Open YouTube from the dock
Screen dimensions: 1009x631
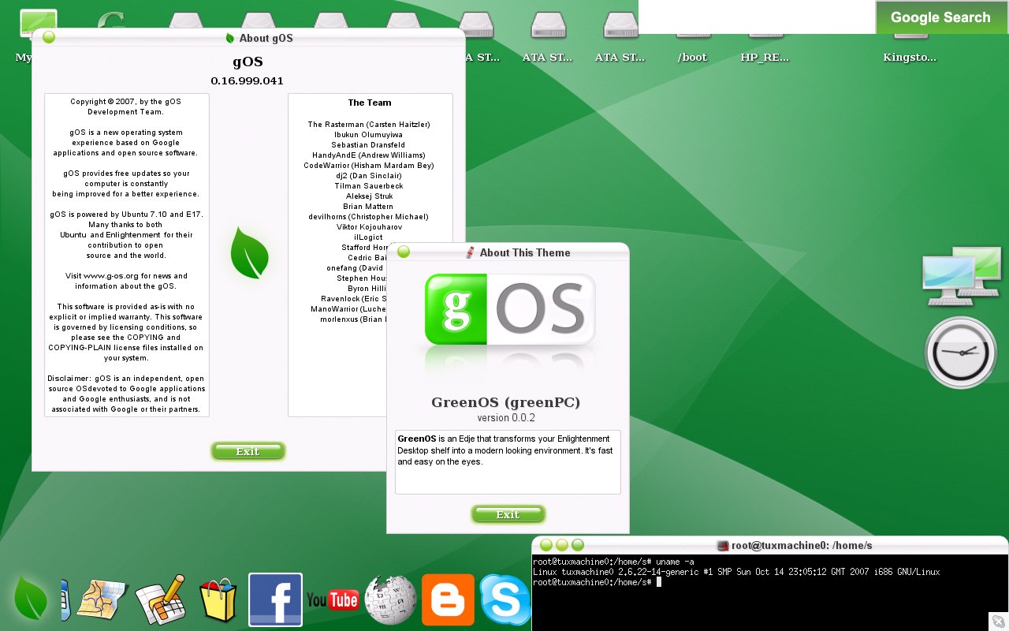click(332, 600)
